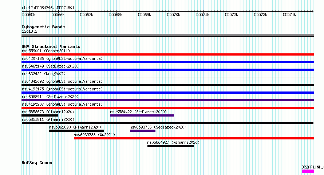Click the nsv6584422 (Sedlazeck2020) label
Image resolution: width=324 pixels, height=175 pixels.
coord(138,112)
